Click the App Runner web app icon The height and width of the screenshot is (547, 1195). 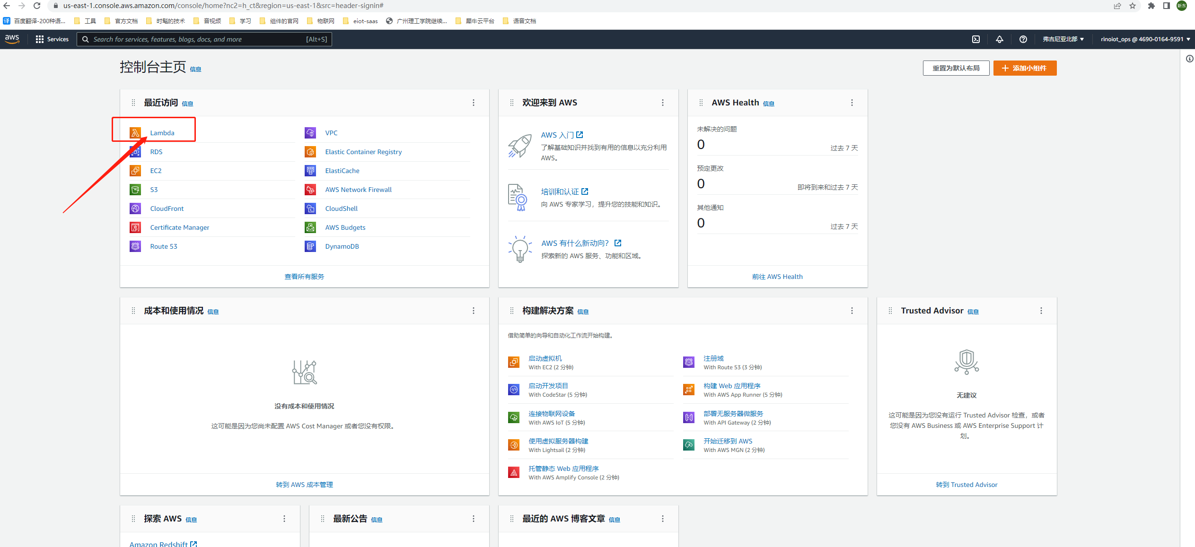[689, 390]
